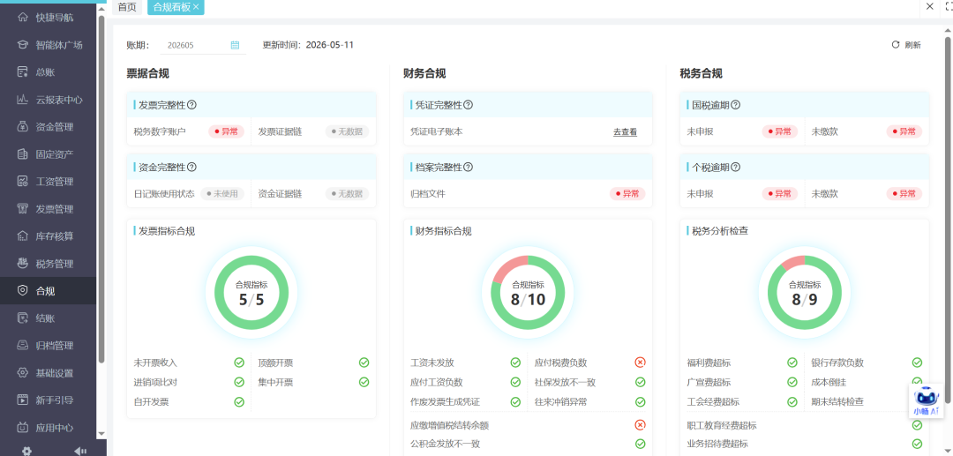Click the 进销项比对 indicator row
953x456 pixels.
[189, 382]
